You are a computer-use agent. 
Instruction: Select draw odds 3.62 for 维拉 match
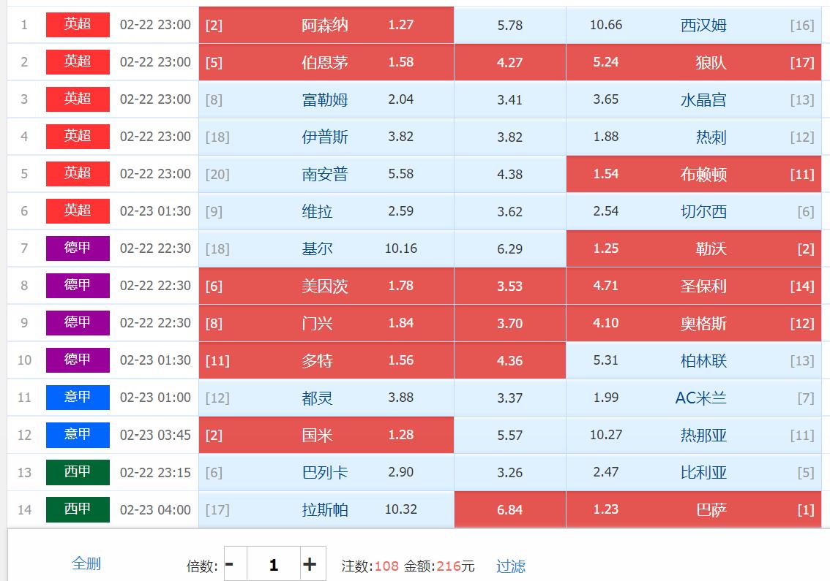(509, 211)
